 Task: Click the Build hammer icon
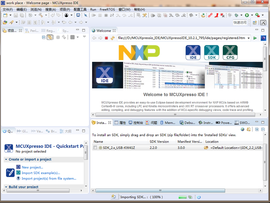click(x=41, y=15)
